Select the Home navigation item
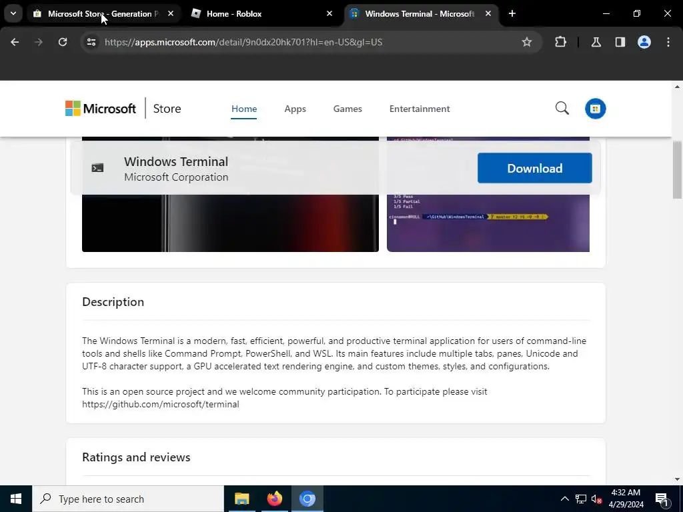The image size is (683, 512). click(244, 109)
